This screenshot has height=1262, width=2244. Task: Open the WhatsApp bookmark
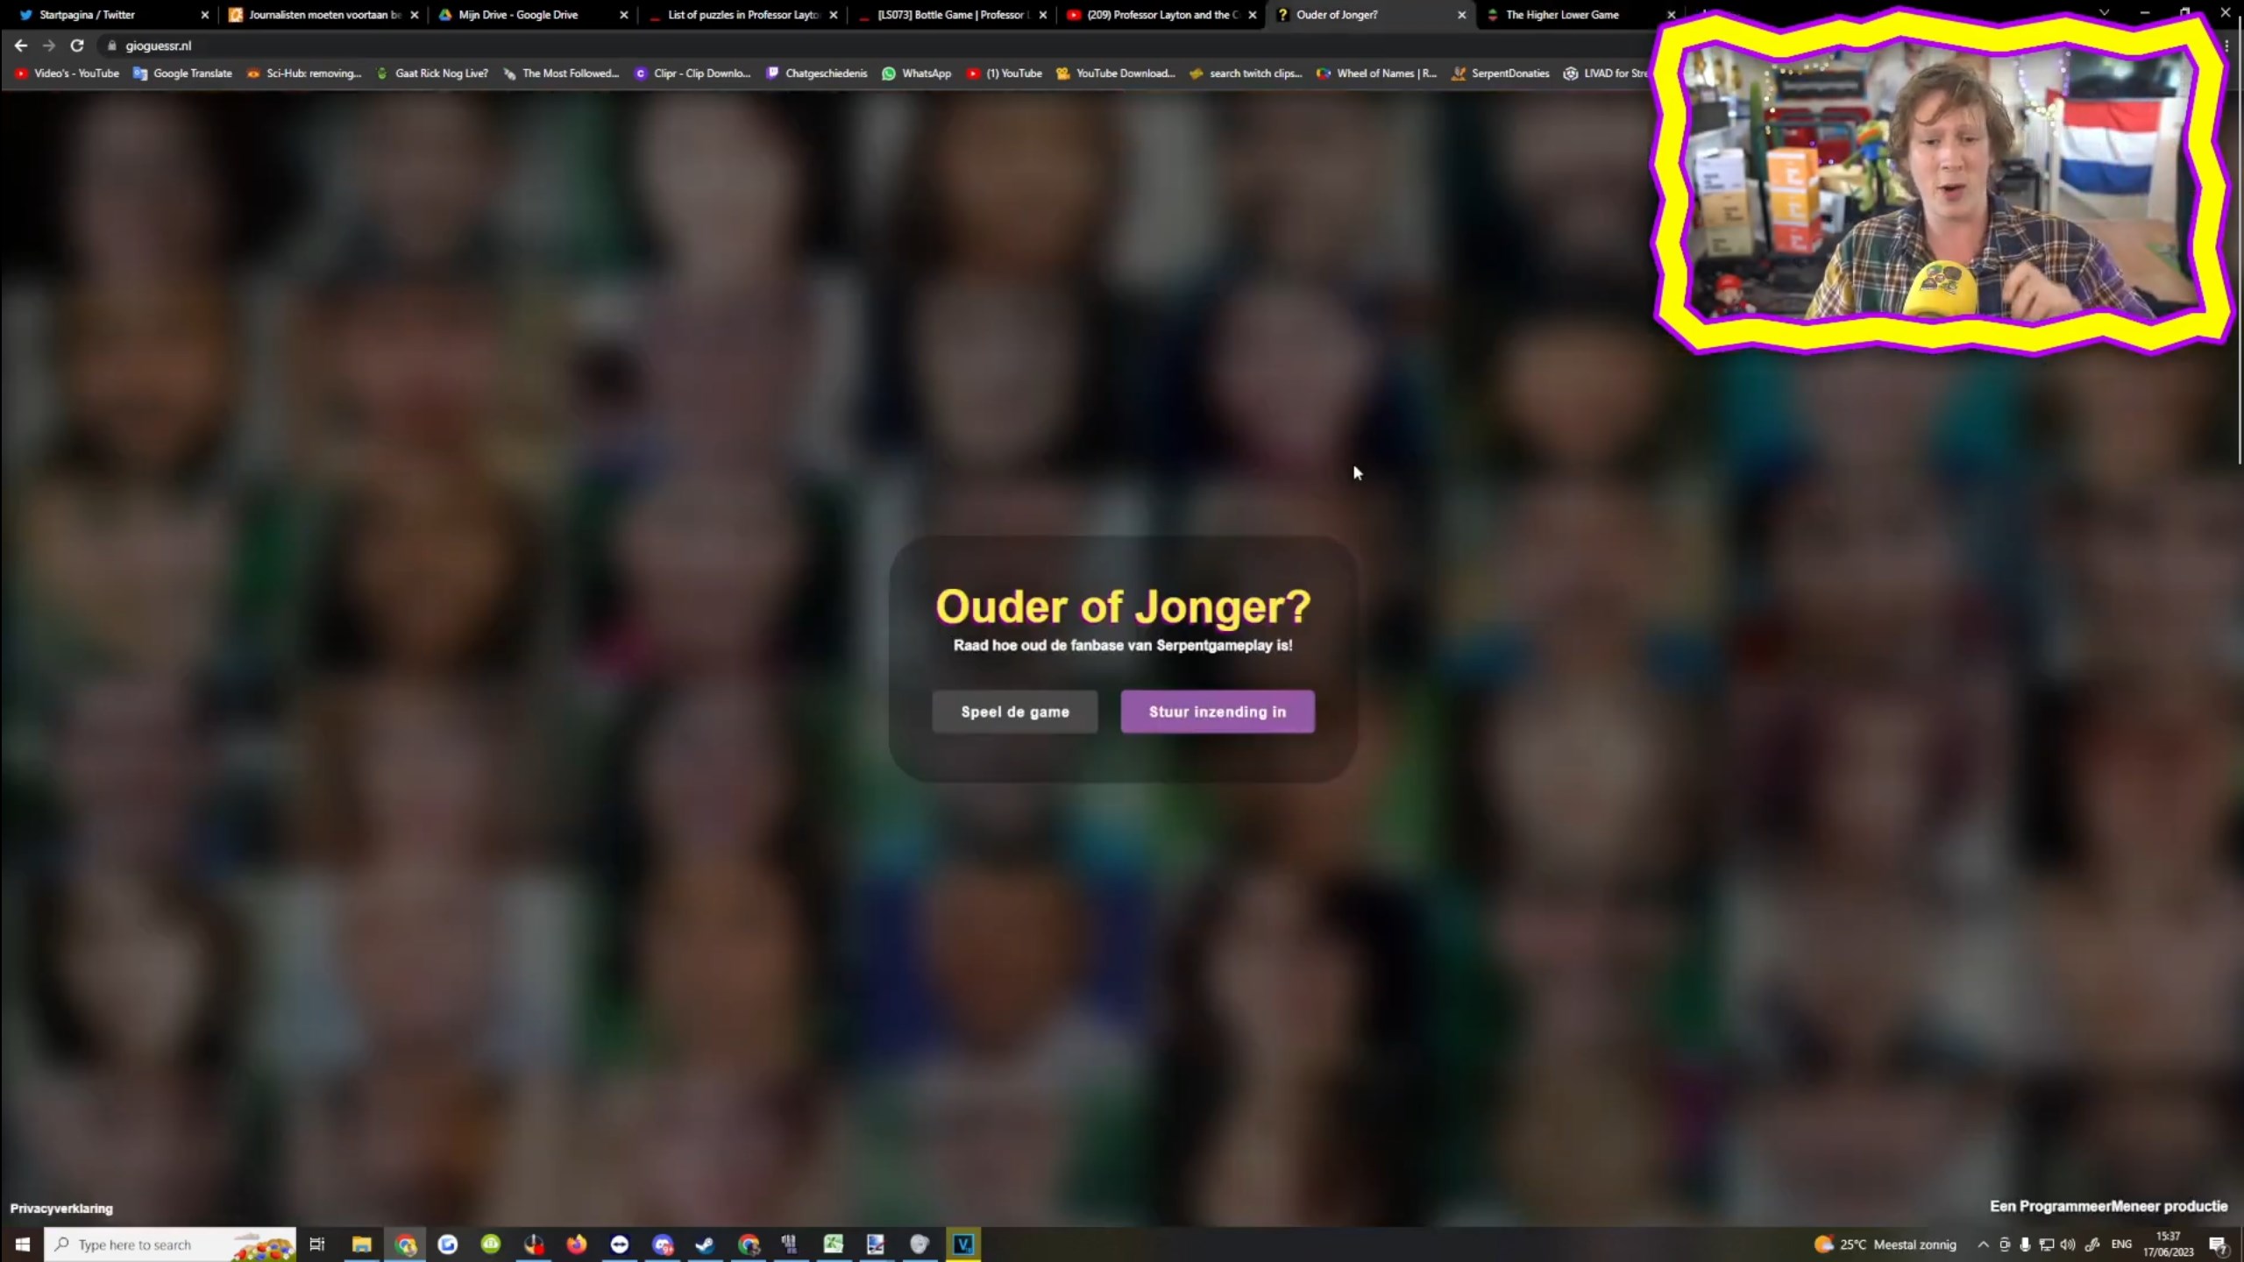916,74
